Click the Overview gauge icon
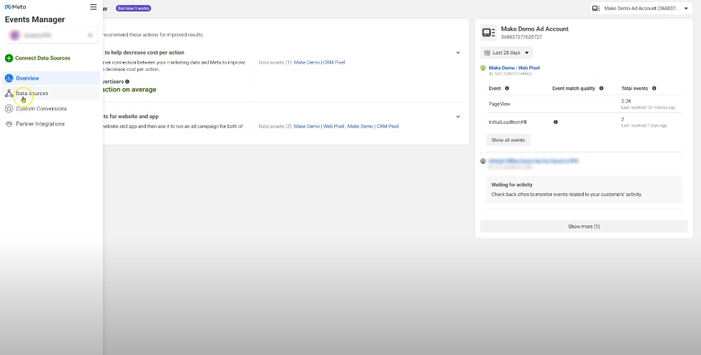 point(9,78)
